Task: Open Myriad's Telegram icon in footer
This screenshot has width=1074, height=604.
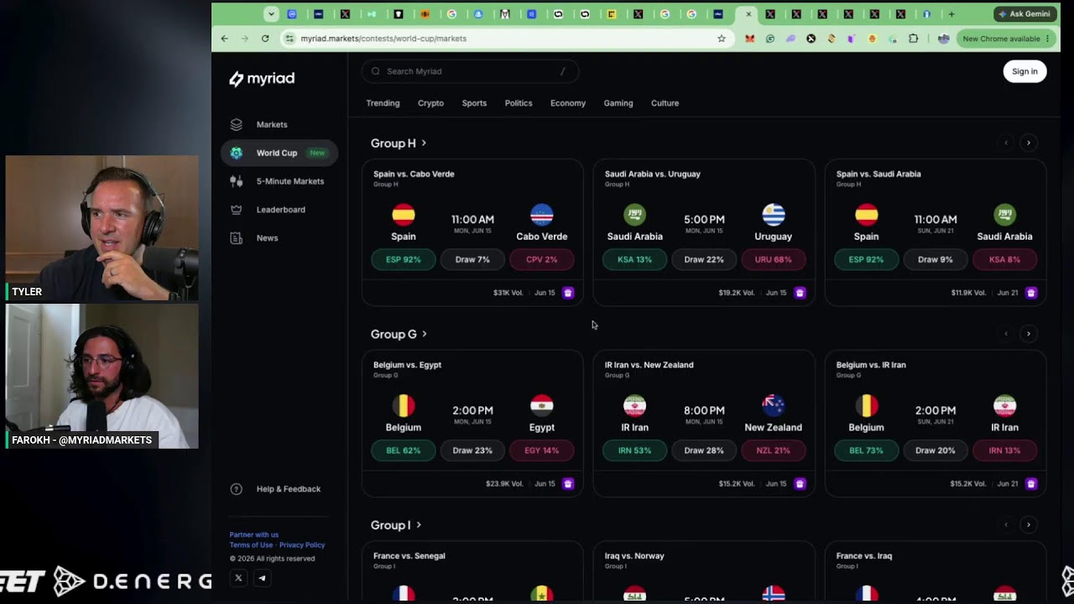Action: (262, 578)
